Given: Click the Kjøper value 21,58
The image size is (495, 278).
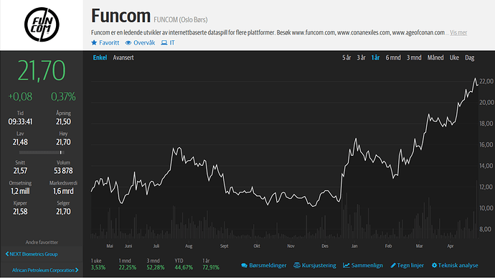Looking at the screenshot, I should click(x=20, y=211).
